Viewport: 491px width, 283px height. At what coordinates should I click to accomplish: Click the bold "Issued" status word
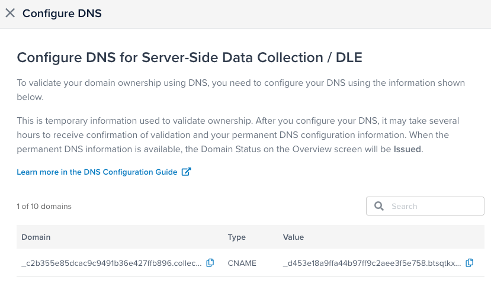point(407,149)
